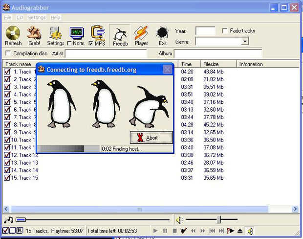Uncheck the 12. Track 12 checkbox
Screen dimensions: 303x239
click(7, 155)
